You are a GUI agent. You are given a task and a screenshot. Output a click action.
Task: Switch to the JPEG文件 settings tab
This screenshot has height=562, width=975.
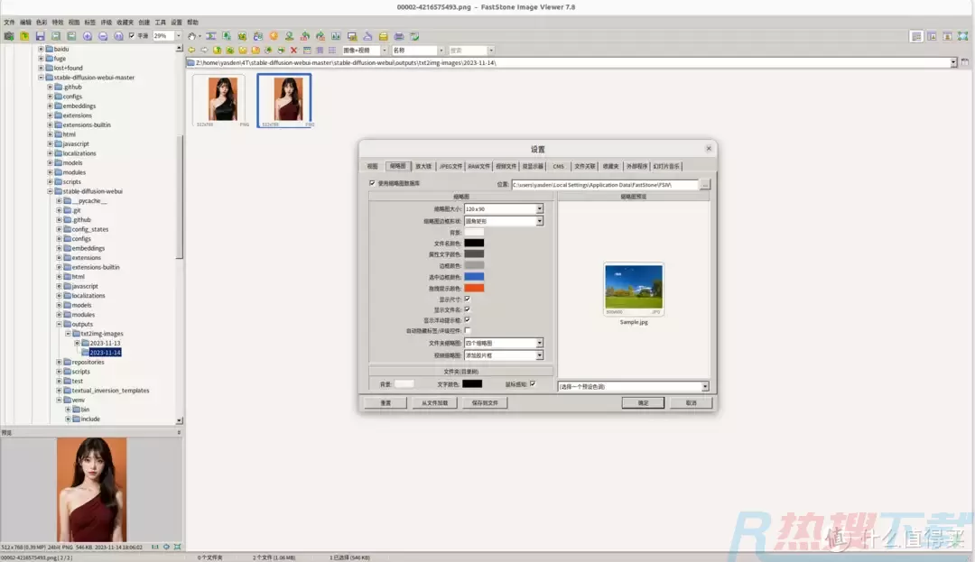pyautogui.click(x=450, y=166)
